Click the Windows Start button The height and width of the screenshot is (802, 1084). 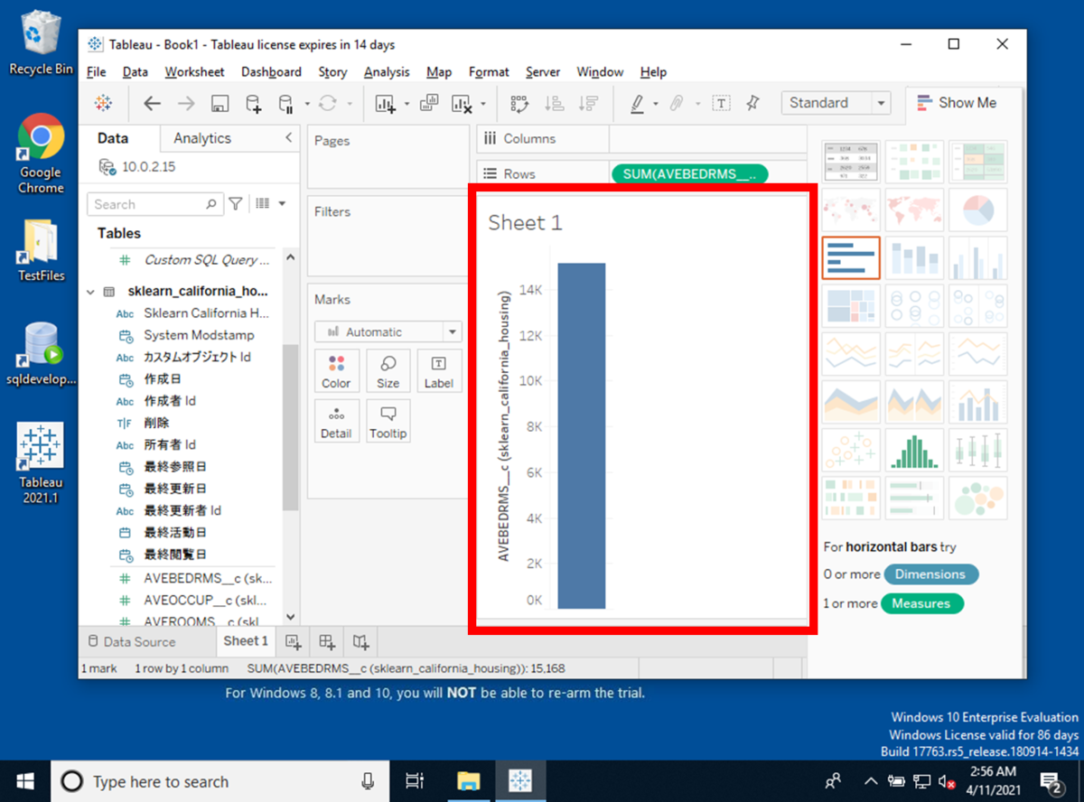[23, 781]
